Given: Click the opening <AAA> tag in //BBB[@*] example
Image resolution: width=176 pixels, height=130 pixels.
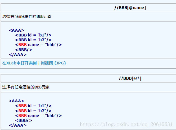Looking at the screenshot, I should [17, 101].
